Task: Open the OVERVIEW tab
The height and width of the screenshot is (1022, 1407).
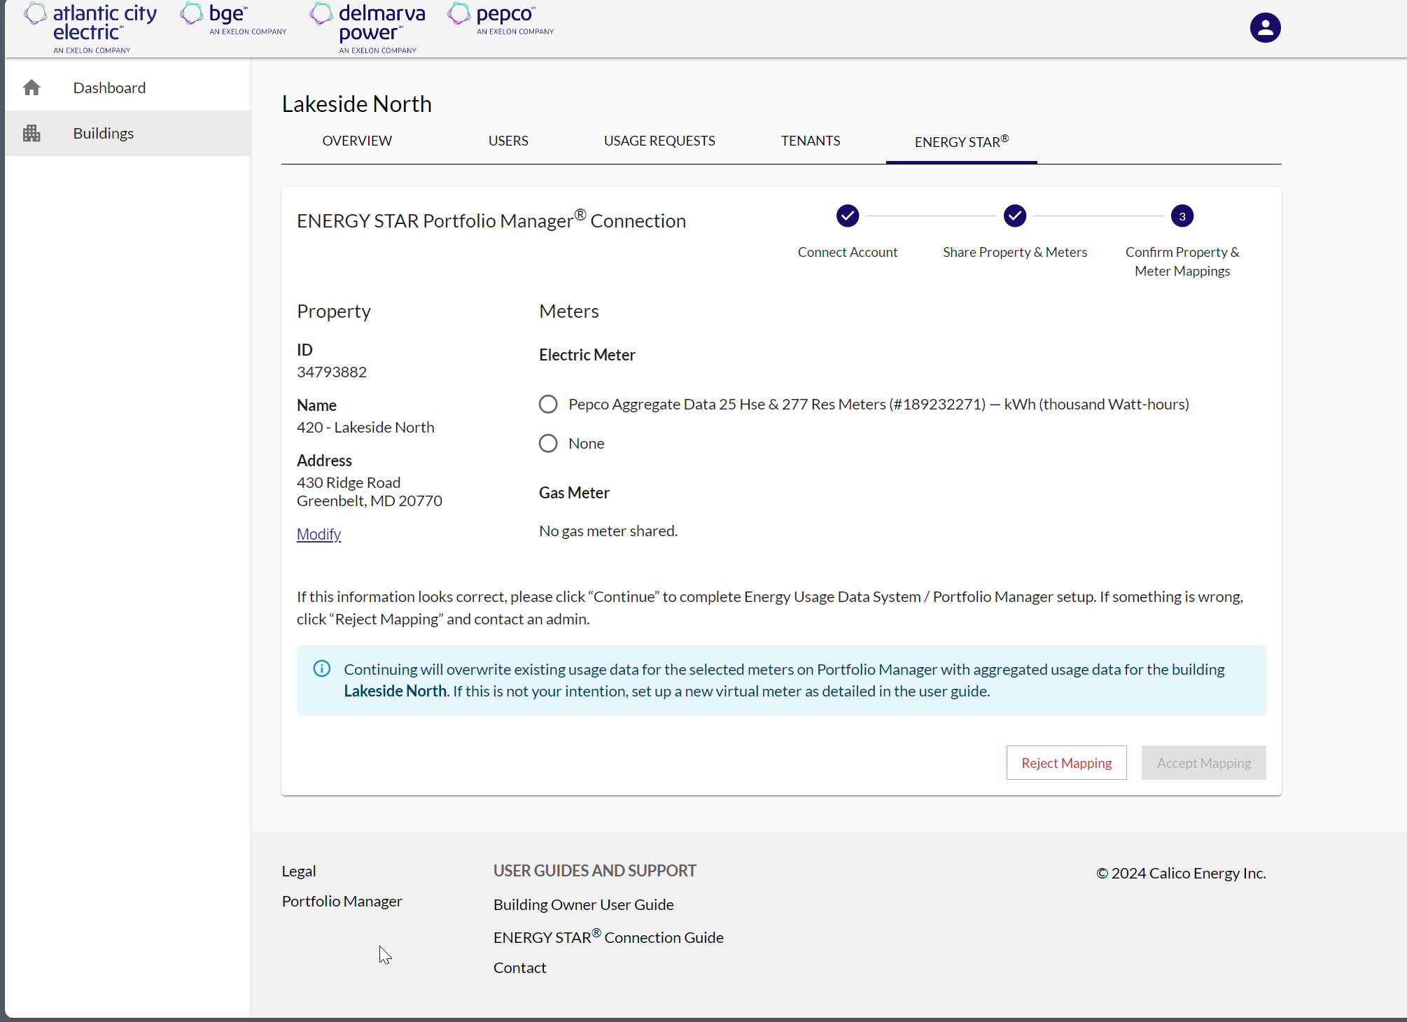Action: click(x=357, y=141)
